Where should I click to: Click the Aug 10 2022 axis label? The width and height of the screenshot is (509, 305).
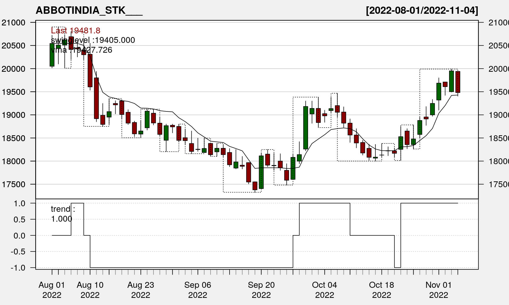point(90,290)
